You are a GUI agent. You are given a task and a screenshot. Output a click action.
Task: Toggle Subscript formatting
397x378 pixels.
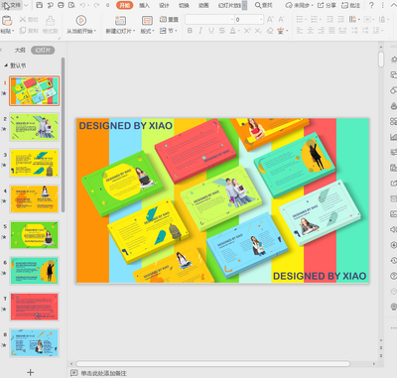coord(258,31)
